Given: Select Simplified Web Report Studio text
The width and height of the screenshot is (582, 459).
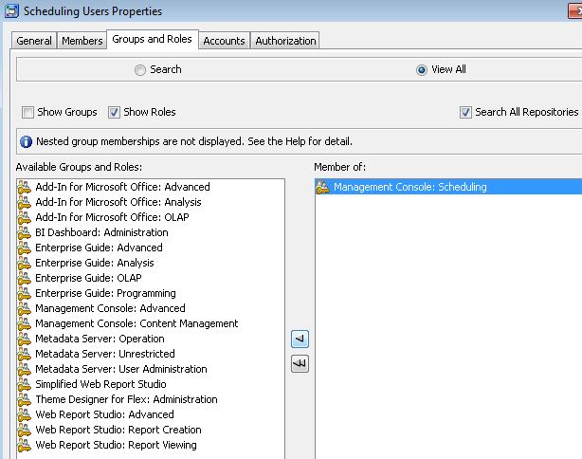Looking at the screenshot, I should click(100, 384).
